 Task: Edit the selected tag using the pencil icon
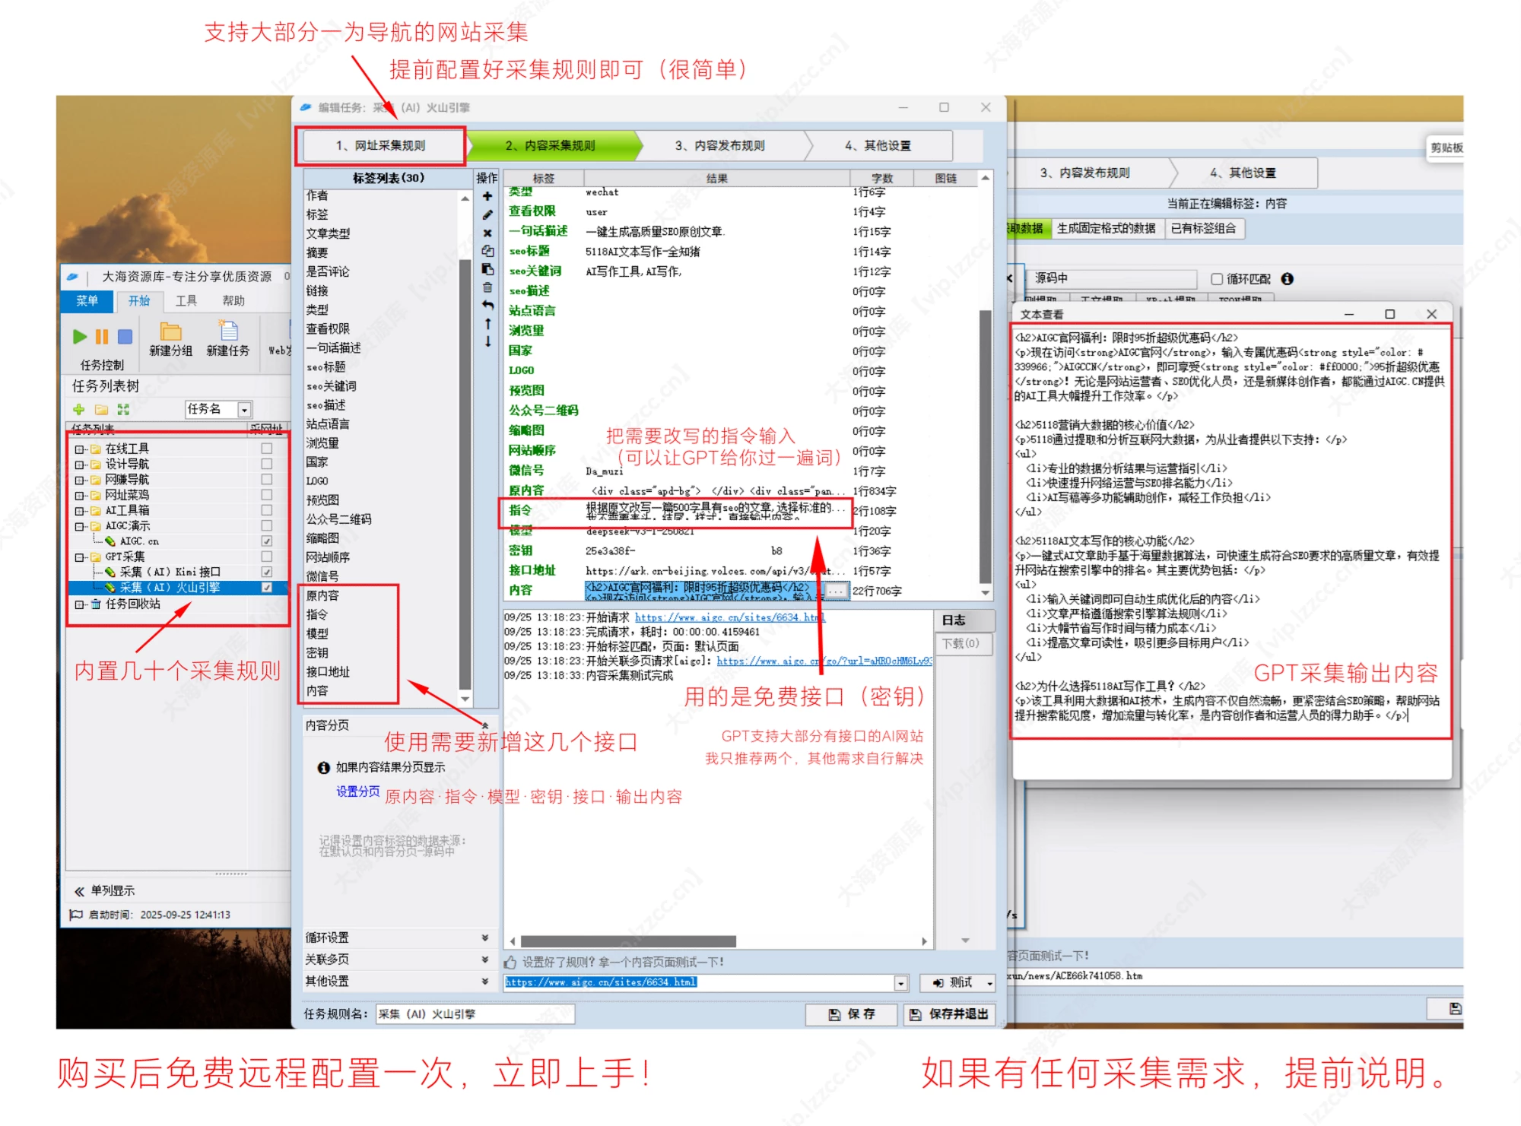pyautogui.click(x=487, y=214)
